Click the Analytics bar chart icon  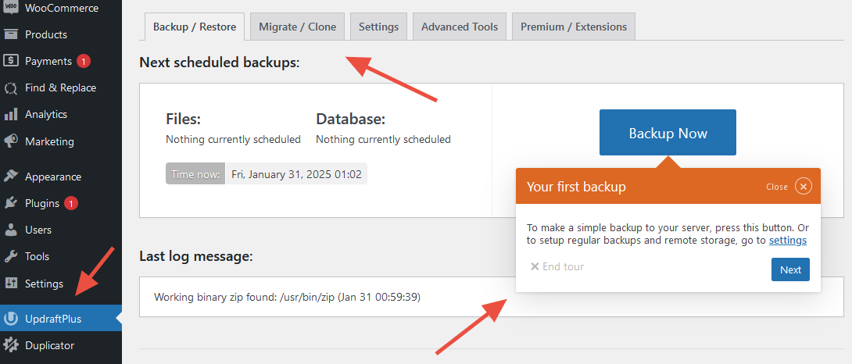click(11, 114)
